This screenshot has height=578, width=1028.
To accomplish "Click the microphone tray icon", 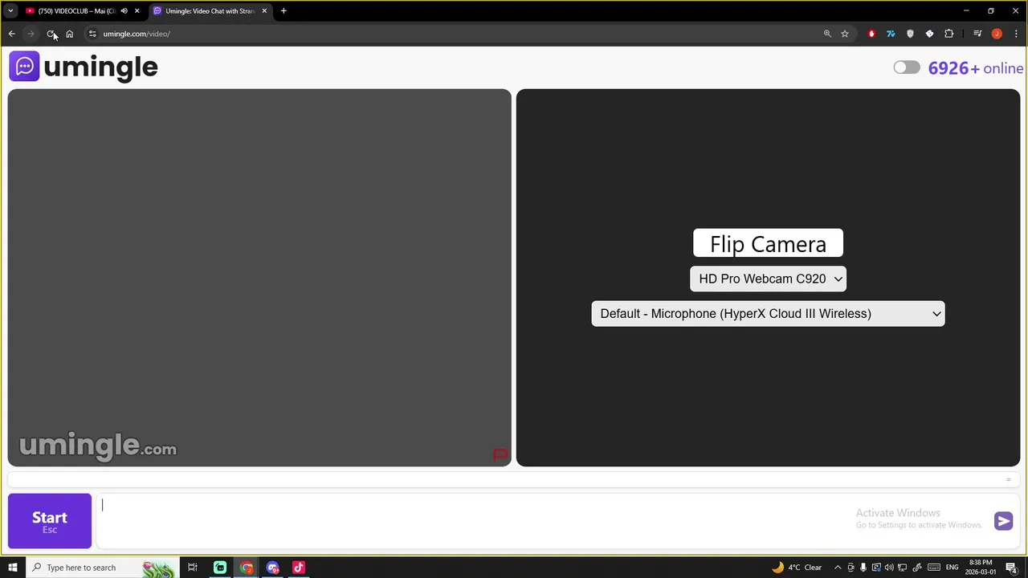I will pyautogui.click(x=863, y=568).
